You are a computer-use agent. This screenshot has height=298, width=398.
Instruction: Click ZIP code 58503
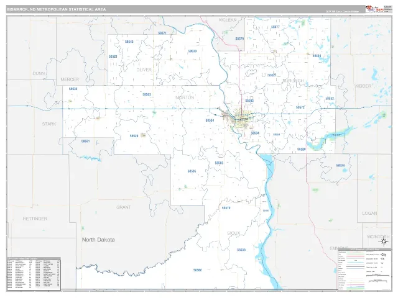click(249, 101)
